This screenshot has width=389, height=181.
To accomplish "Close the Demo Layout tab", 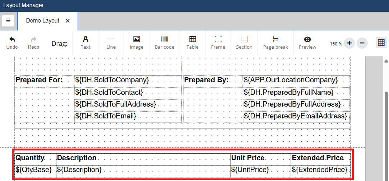I will coord(68,21).
